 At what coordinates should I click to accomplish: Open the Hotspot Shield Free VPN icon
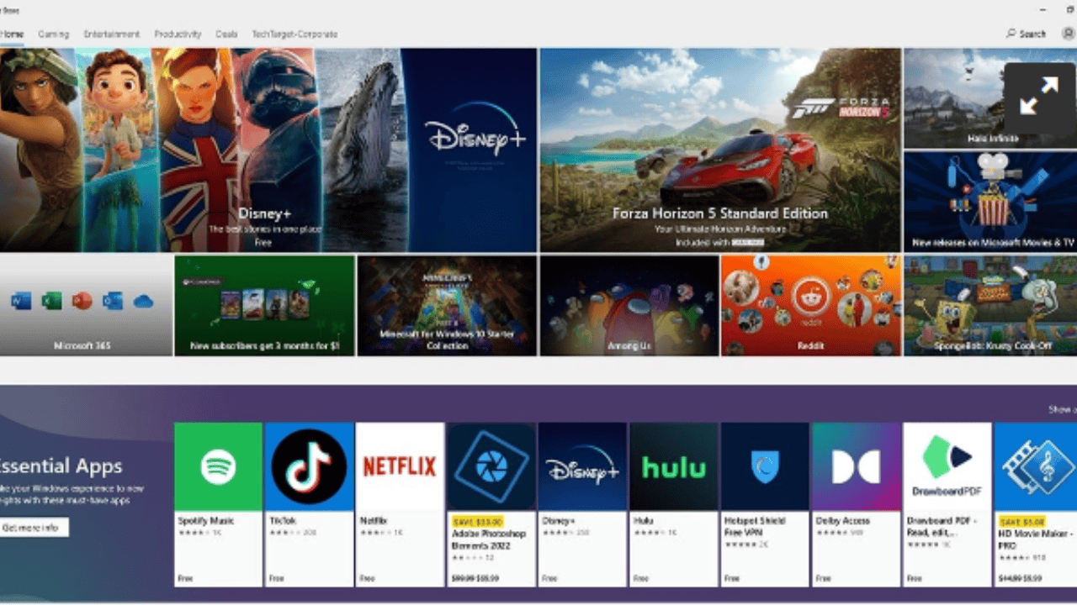[x=765, y=466]
